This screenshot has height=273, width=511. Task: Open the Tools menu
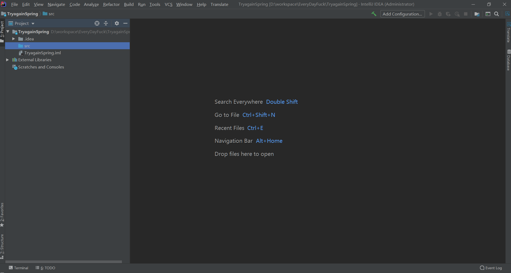coord(155,5)
